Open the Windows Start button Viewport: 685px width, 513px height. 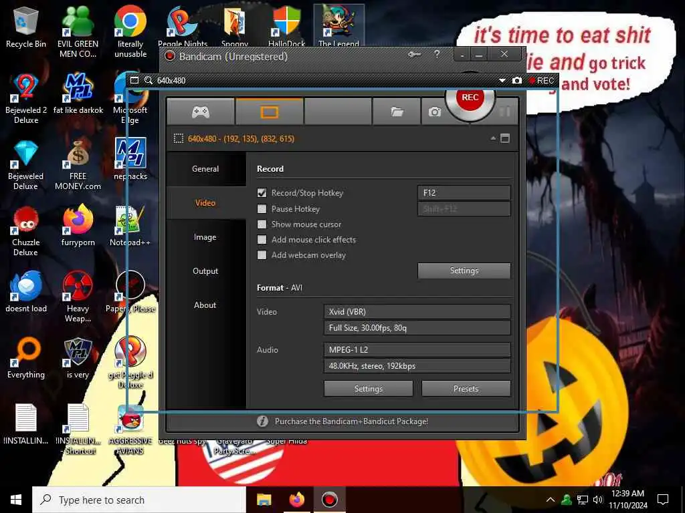point(16,500)
